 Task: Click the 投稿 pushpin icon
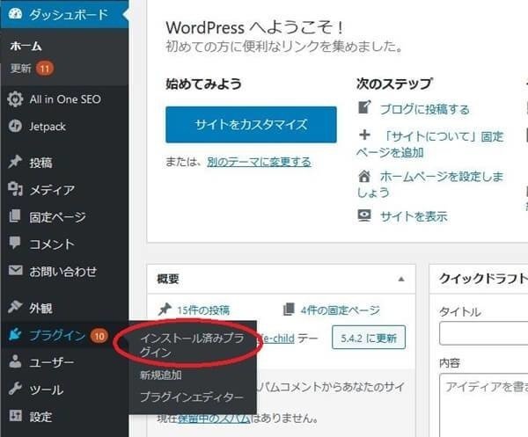[15, 162]
